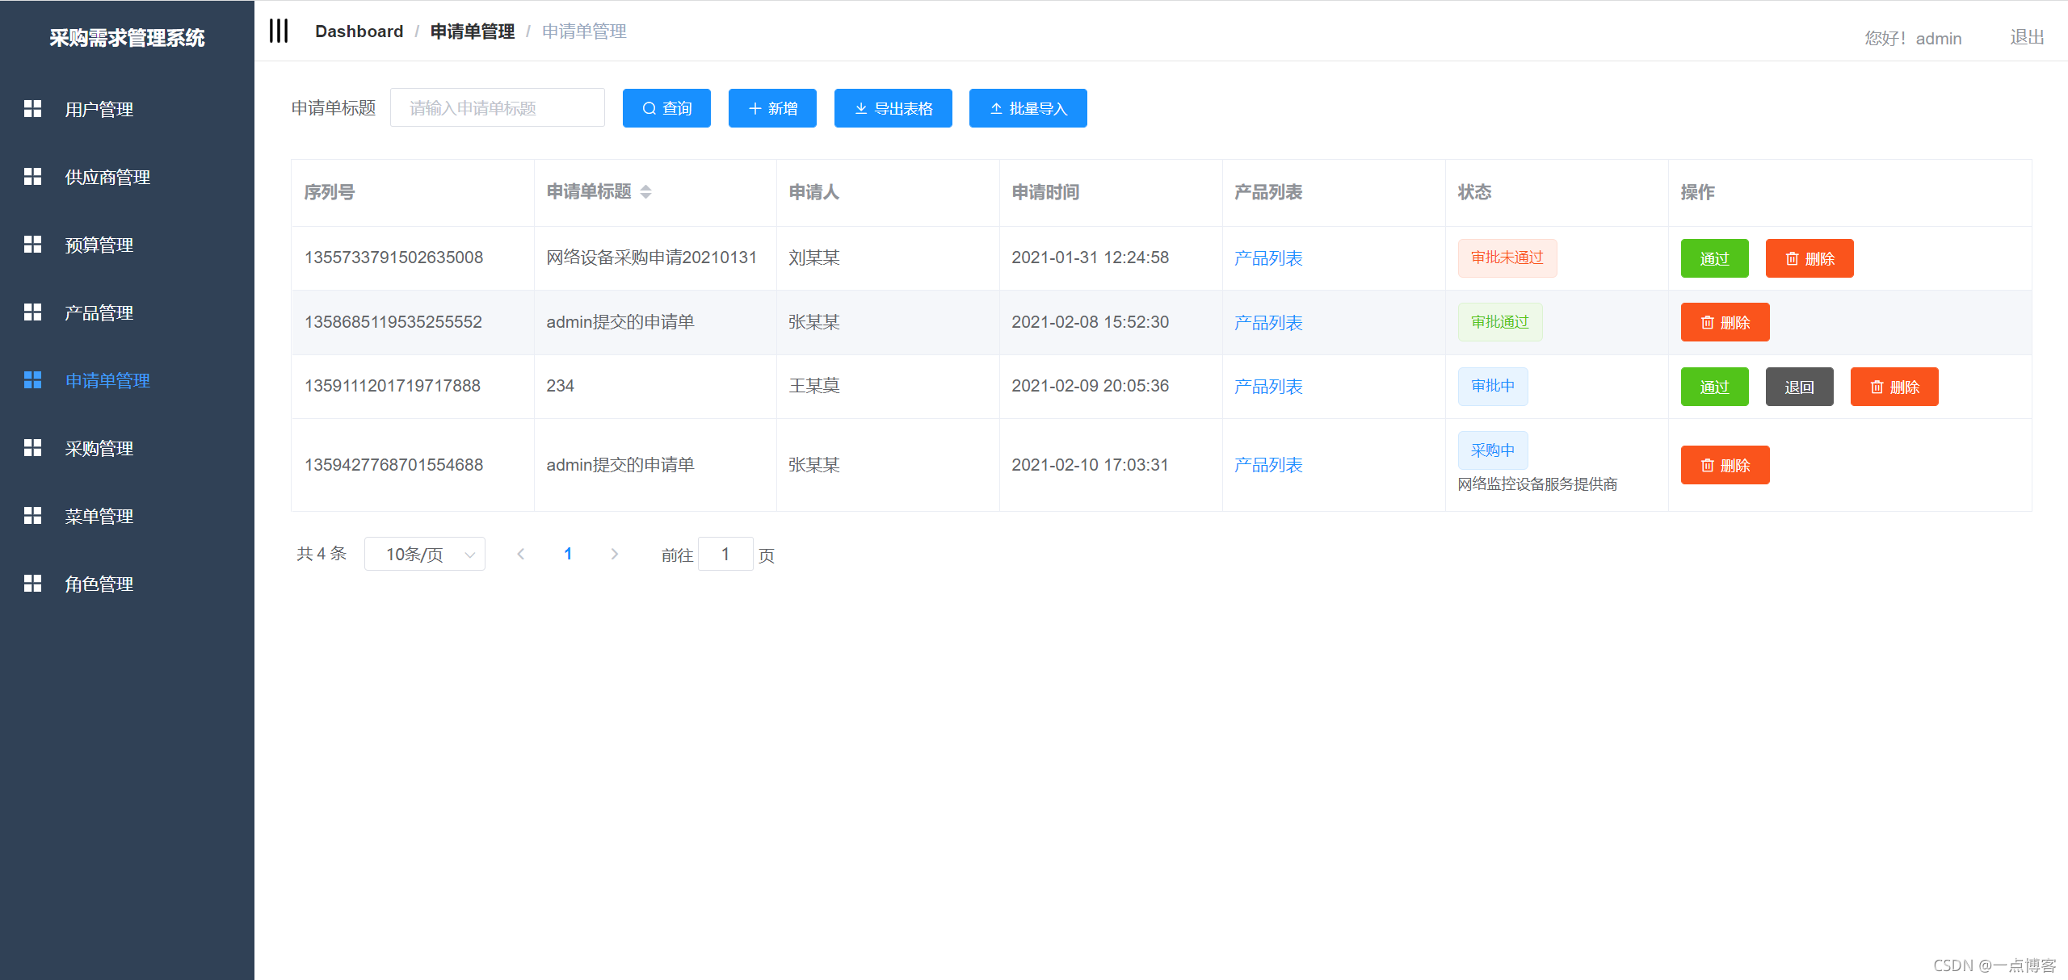
Task: Open 产品列表 for the 2021-02-10 request
Action: point(1268,465)
